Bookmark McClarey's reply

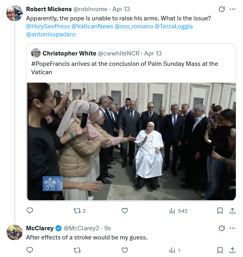(x=219, y=250)
